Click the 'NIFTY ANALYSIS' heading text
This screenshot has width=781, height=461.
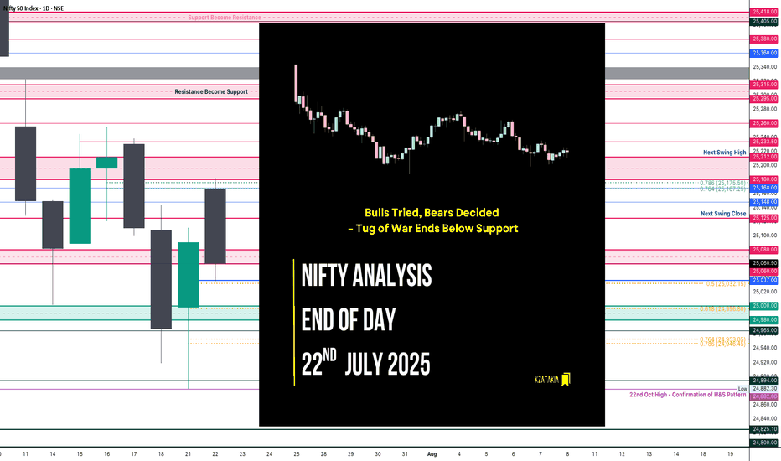366,276
